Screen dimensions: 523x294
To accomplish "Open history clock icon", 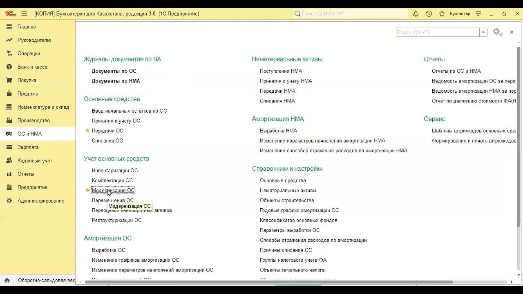I will [429, 13].
